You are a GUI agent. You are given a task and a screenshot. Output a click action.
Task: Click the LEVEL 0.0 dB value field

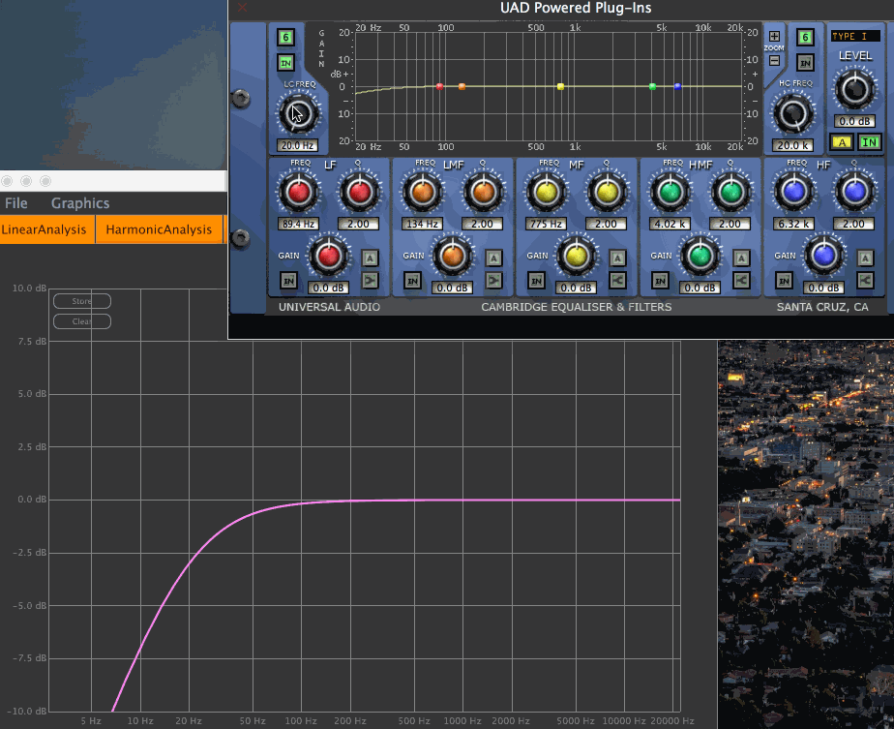pyautogui.click(x=854, y=121)
